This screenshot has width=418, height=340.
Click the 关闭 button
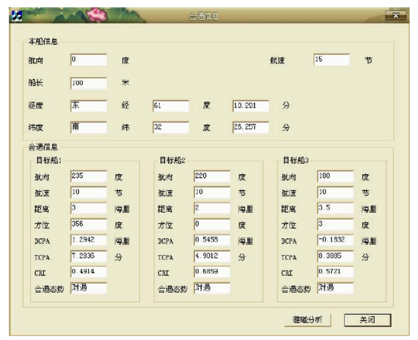tap(368, 320)
